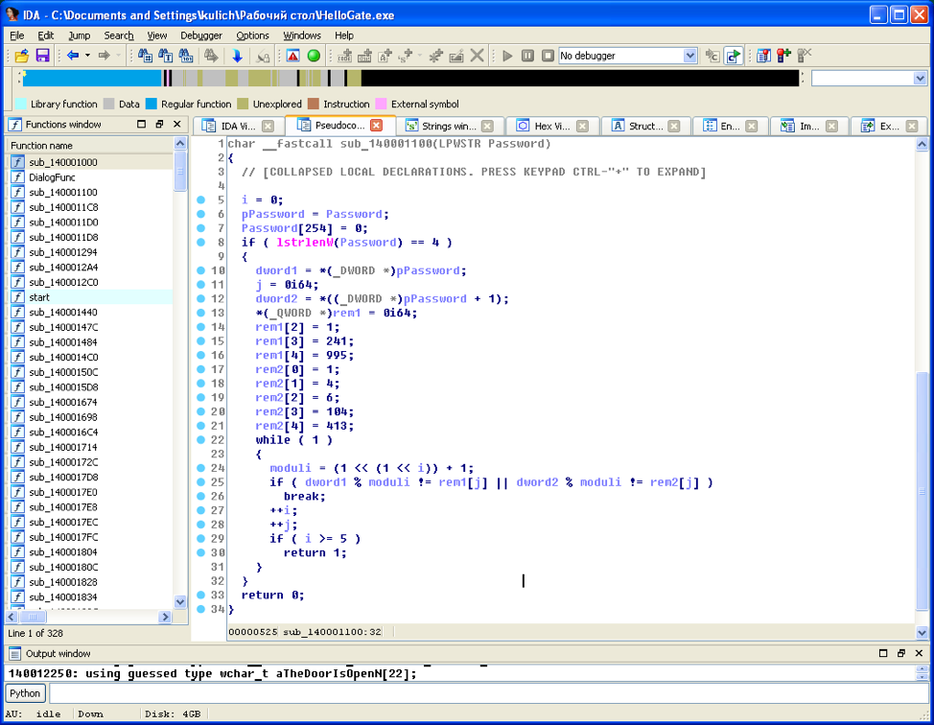Click the Python button in output window
The image size is (934, 725).
[25, 693]
